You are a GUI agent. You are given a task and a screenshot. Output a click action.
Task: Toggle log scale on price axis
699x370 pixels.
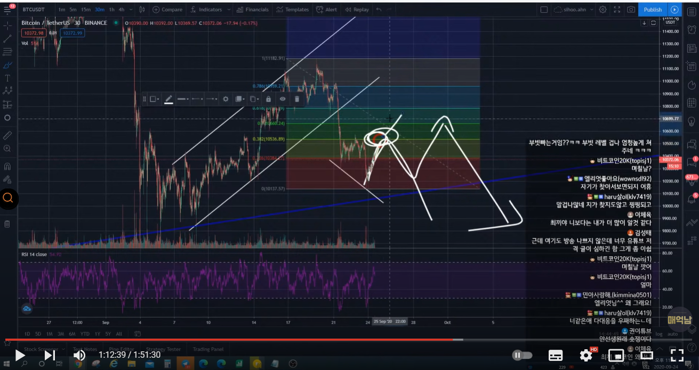click(658, 334)
